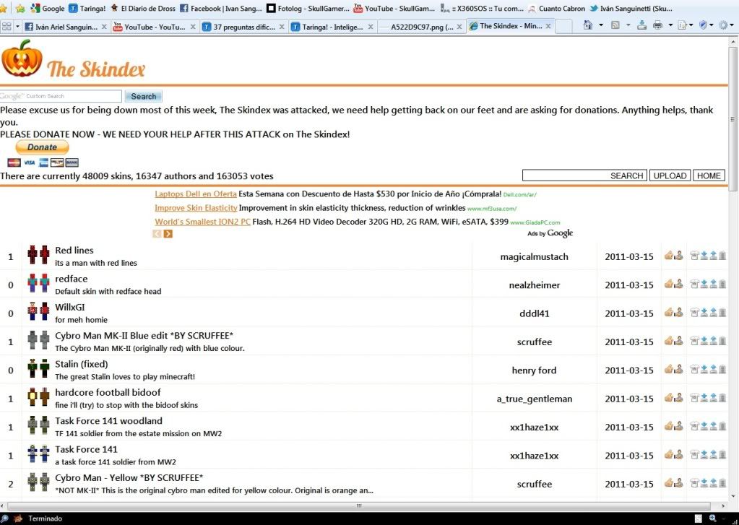Click the author-profile icon beside nealzheimer's vote icon

click(x=678, y=284)
